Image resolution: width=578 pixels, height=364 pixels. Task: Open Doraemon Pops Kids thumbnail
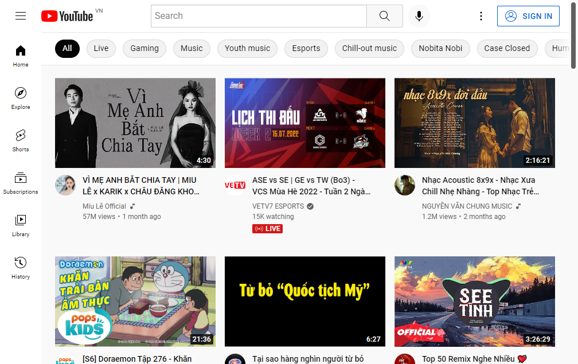click(135, 302)
